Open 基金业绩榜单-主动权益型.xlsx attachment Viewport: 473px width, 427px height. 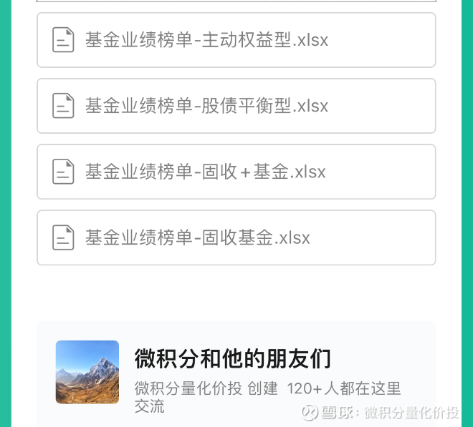[x=206, y=40]
